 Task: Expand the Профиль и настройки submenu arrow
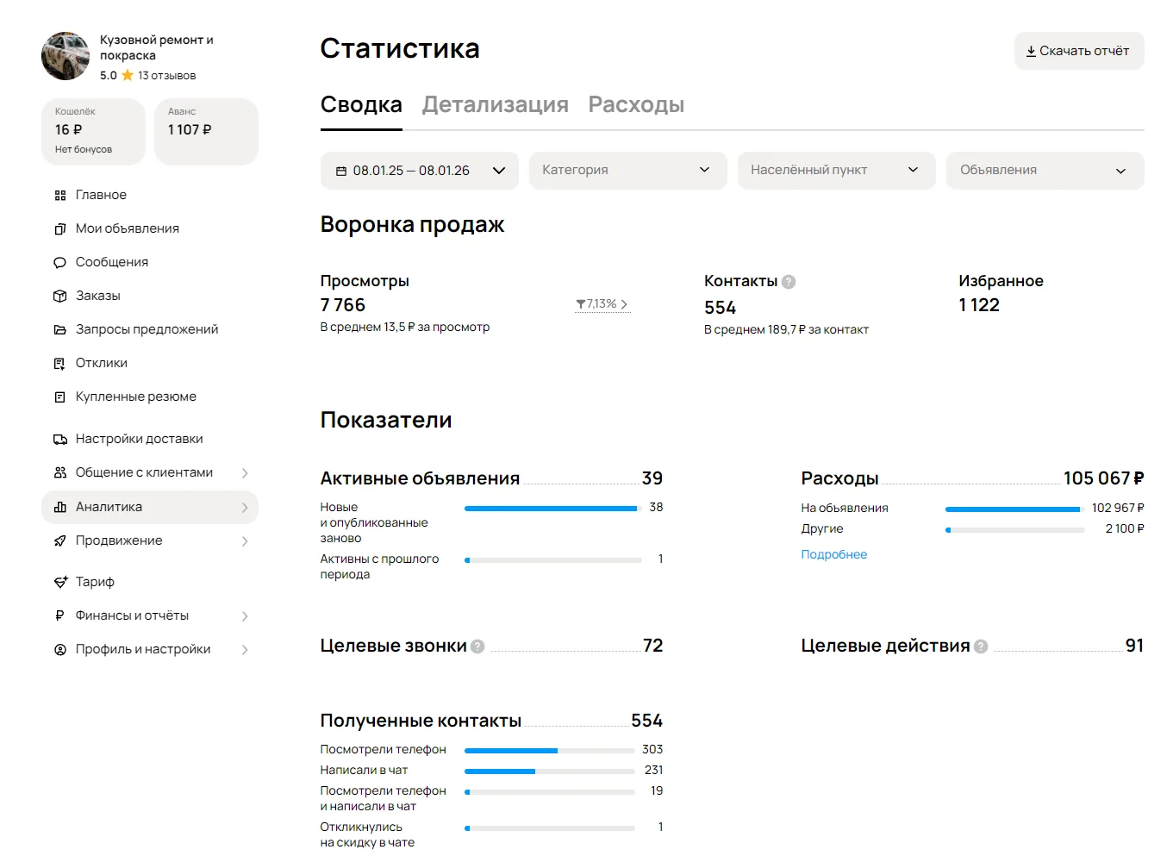(245, 650)
